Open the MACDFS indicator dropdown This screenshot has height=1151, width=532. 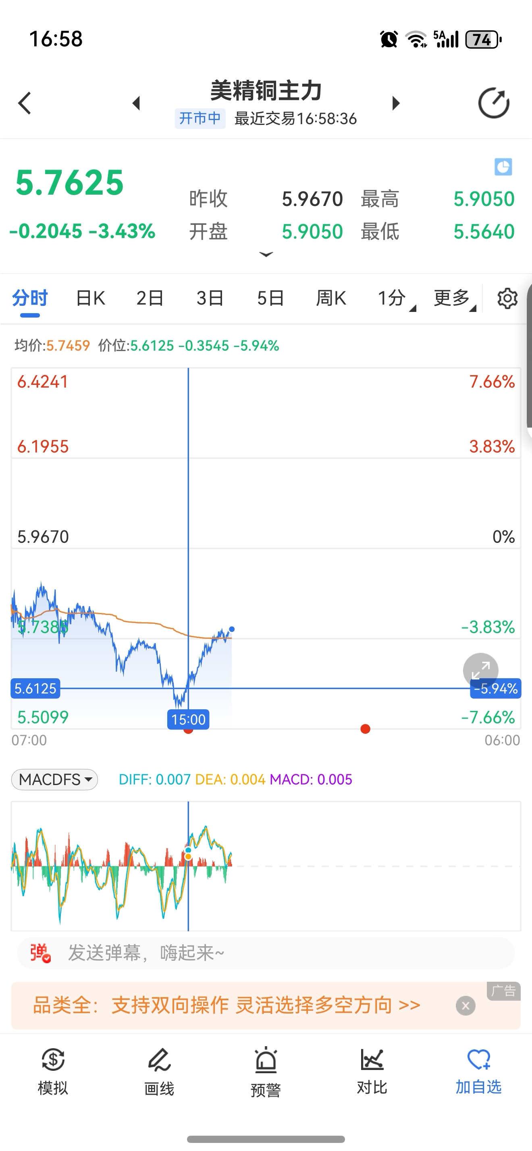pos(54,780)
